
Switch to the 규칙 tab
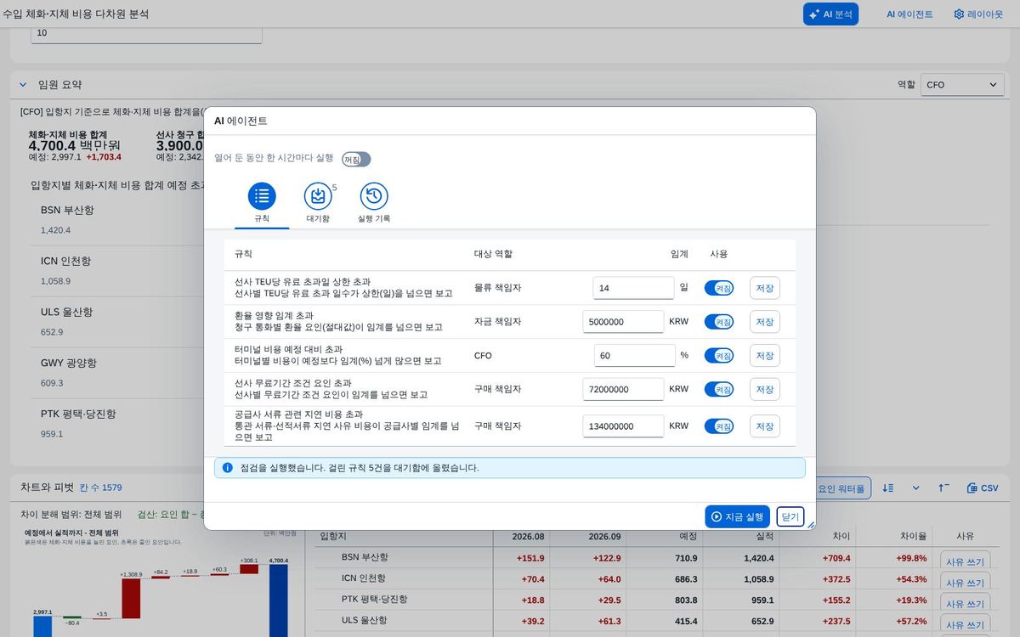point(262,203)
